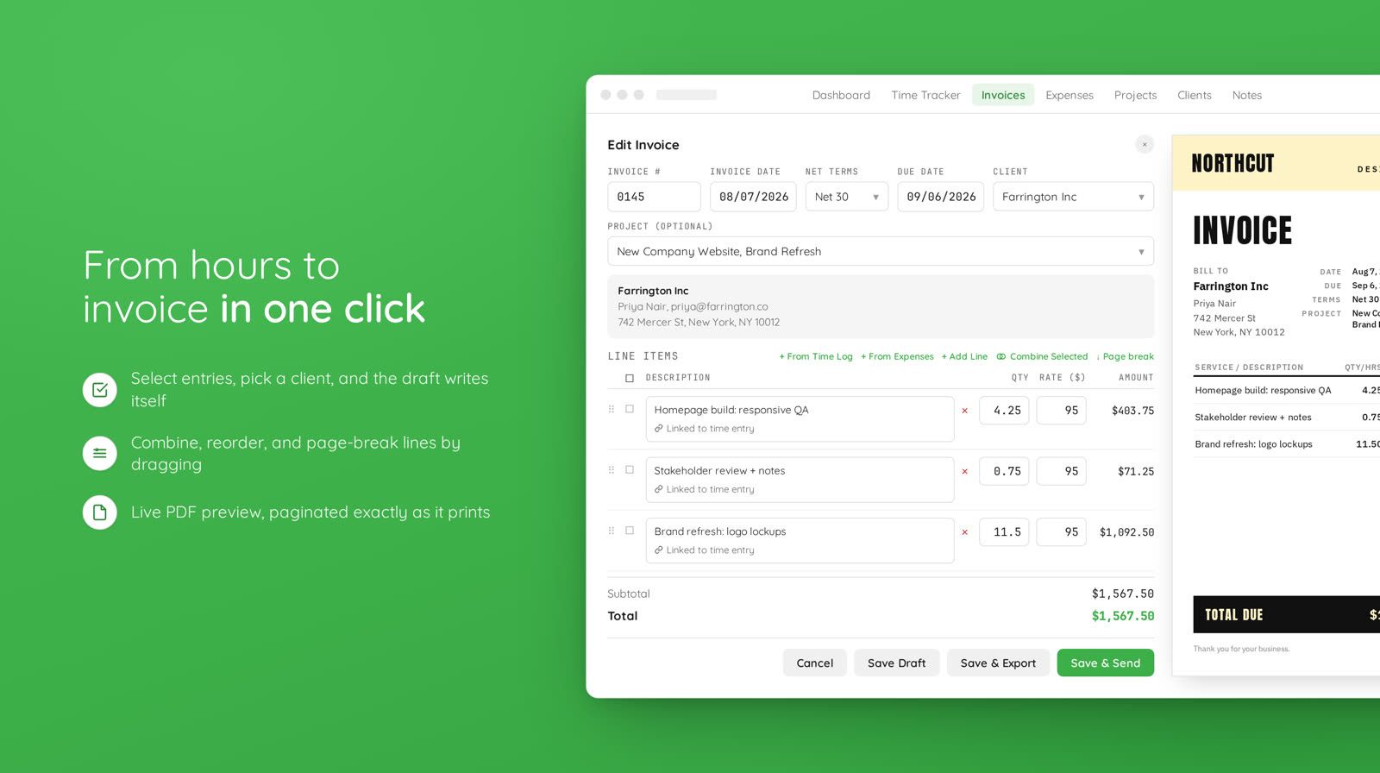Toggle the select-all line items checkbox
Image resolution: width=1380 pixels, height=773 pixels.
click(630, 378)
